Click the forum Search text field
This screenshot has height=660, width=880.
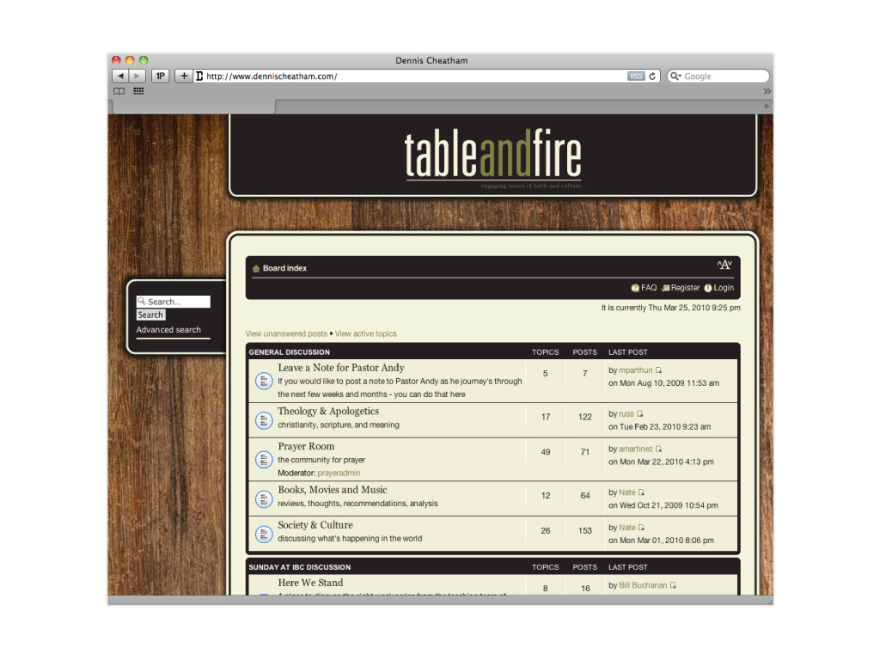[x=174, y=302]
